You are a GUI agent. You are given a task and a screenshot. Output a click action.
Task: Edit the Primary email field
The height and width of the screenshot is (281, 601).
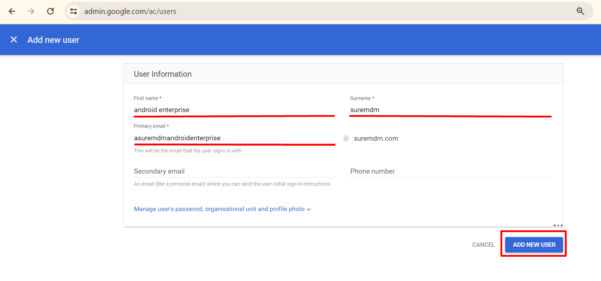click(234, 138)
